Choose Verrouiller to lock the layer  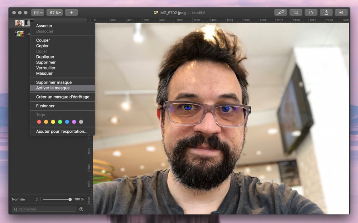click(63, 68)
